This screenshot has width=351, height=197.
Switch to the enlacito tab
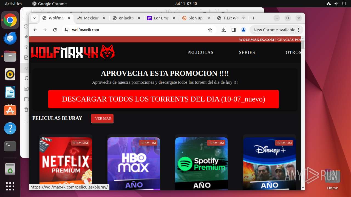click(x=126, y=18)
